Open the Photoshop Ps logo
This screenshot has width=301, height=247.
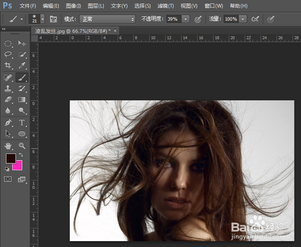[8, 6]
